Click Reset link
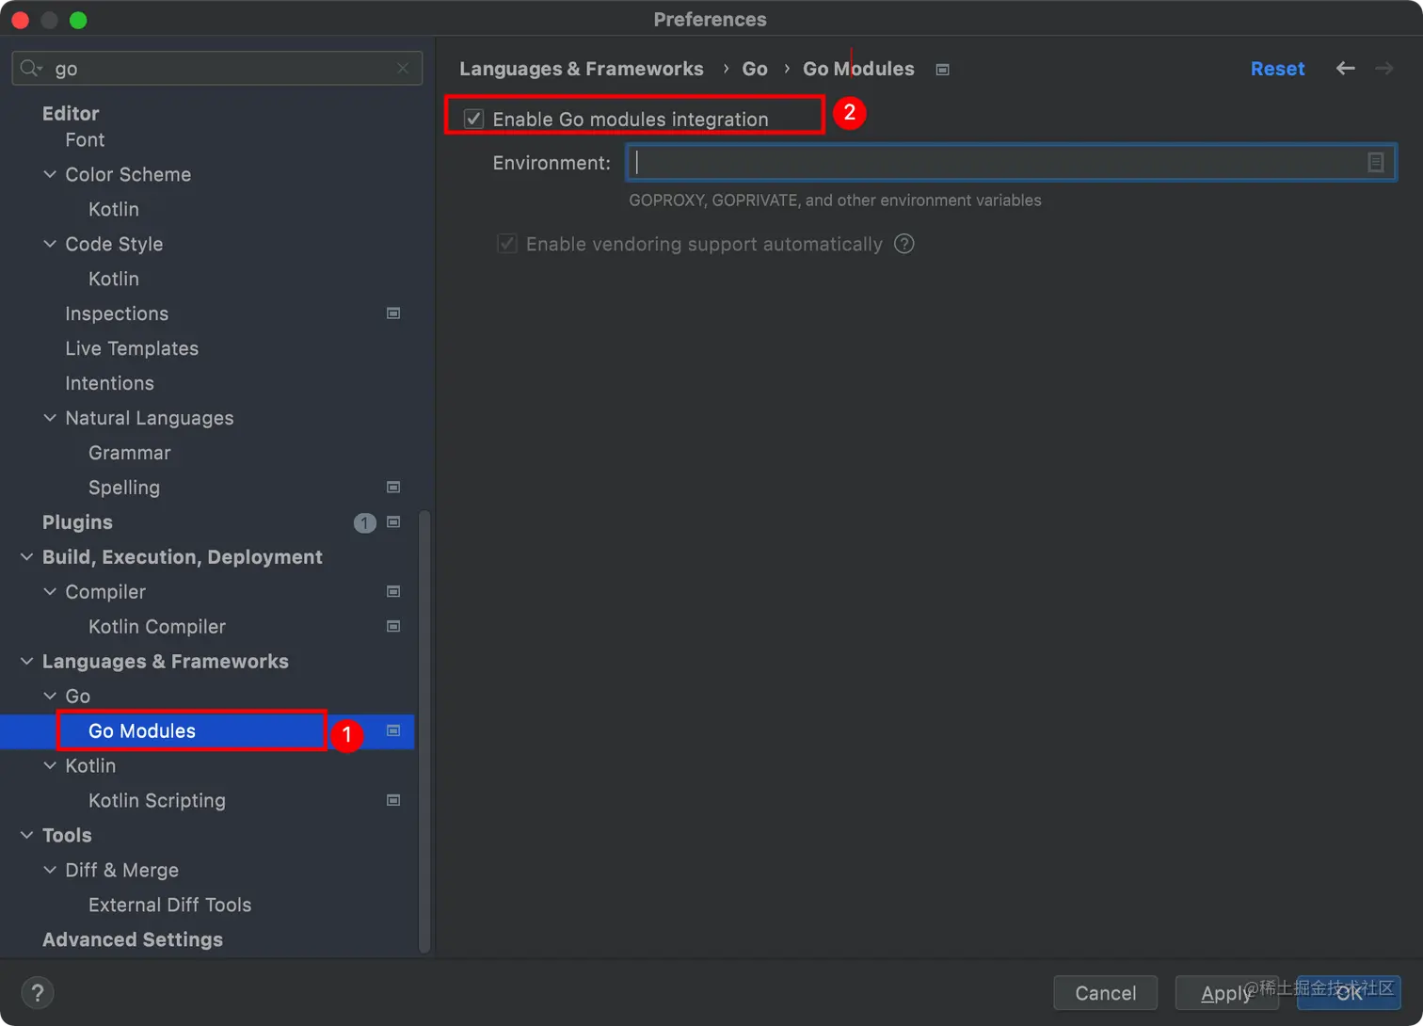 click(x=1277, y=69)
